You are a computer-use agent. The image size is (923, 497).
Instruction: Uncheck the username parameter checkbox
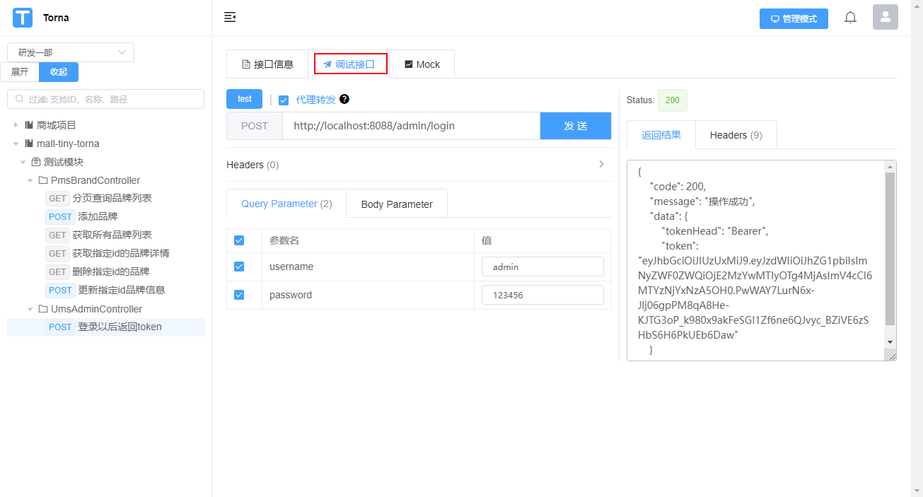pyautogui.click(x=239, y=267)
